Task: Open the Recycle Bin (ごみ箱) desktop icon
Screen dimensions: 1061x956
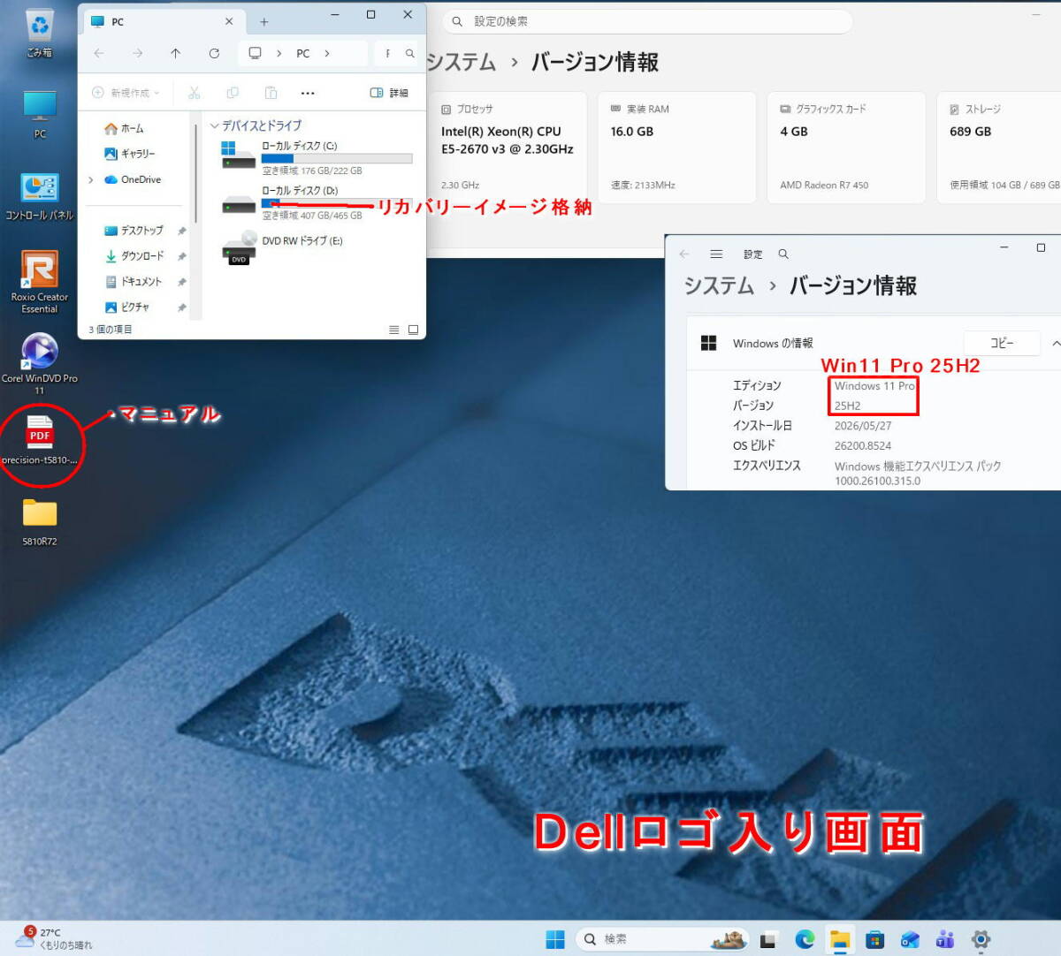Action: (40, 33)
